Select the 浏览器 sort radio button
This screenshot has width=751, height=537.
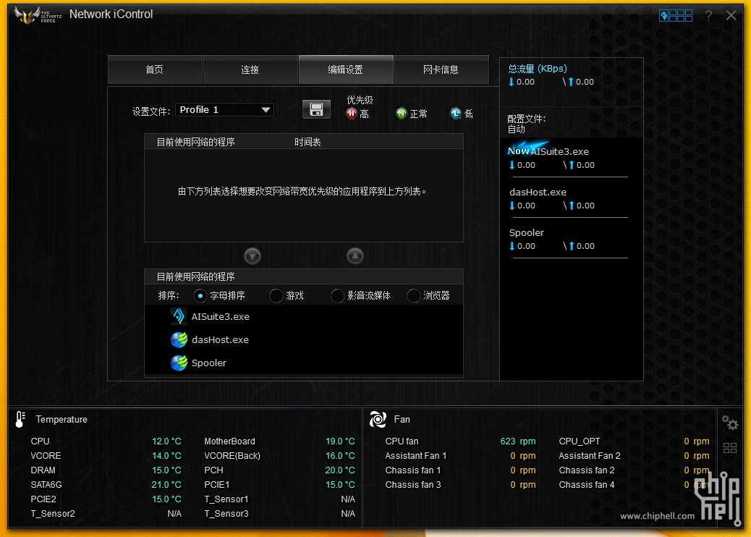point(413,296)
